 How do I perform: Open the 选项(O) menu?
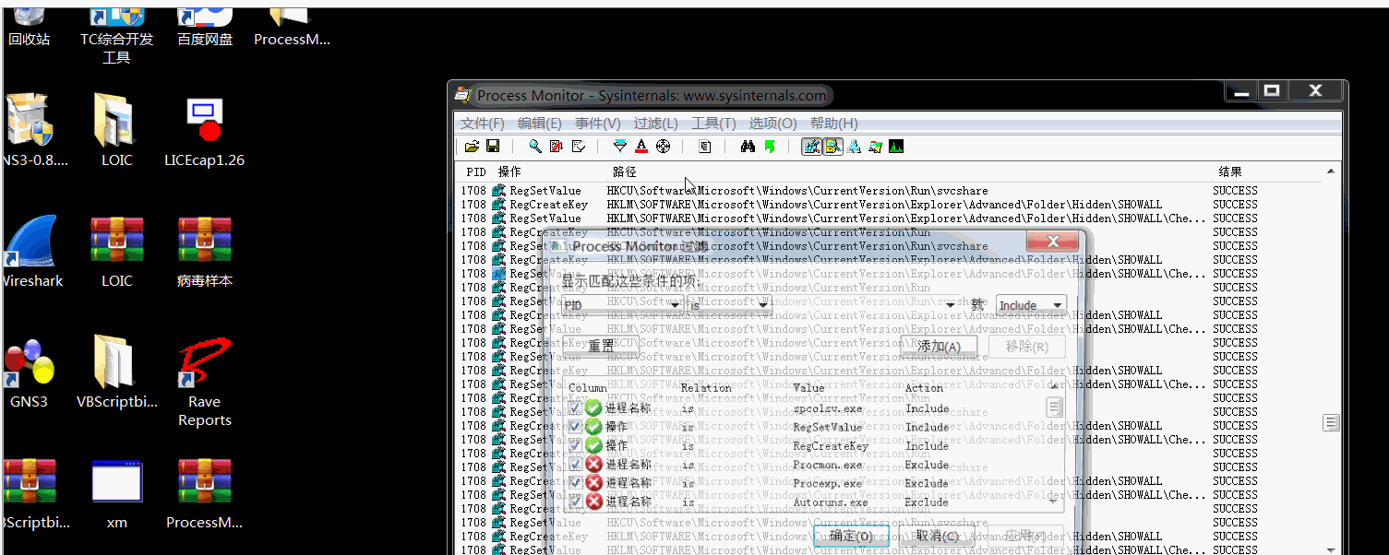pos(772,124)
